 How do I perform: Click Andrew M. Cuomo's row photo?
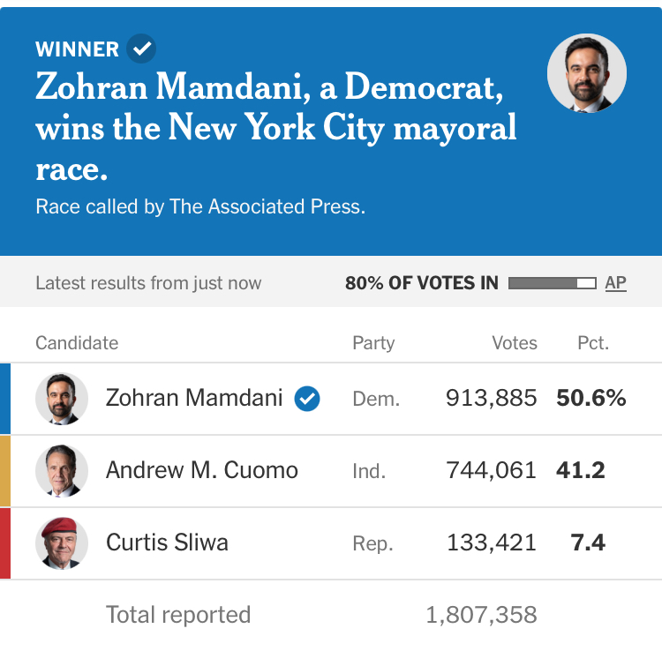pos(62,471)
